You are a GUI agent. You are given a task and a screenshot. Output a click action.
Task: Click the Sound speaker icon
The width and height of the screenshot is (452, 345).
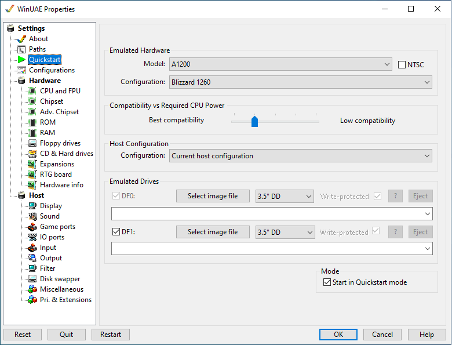tap(32, 216)
